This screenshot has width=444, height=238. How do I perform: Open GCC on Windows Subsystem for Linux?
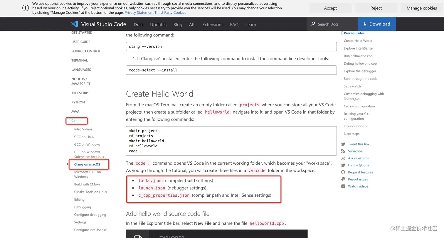tap(89, 154)
